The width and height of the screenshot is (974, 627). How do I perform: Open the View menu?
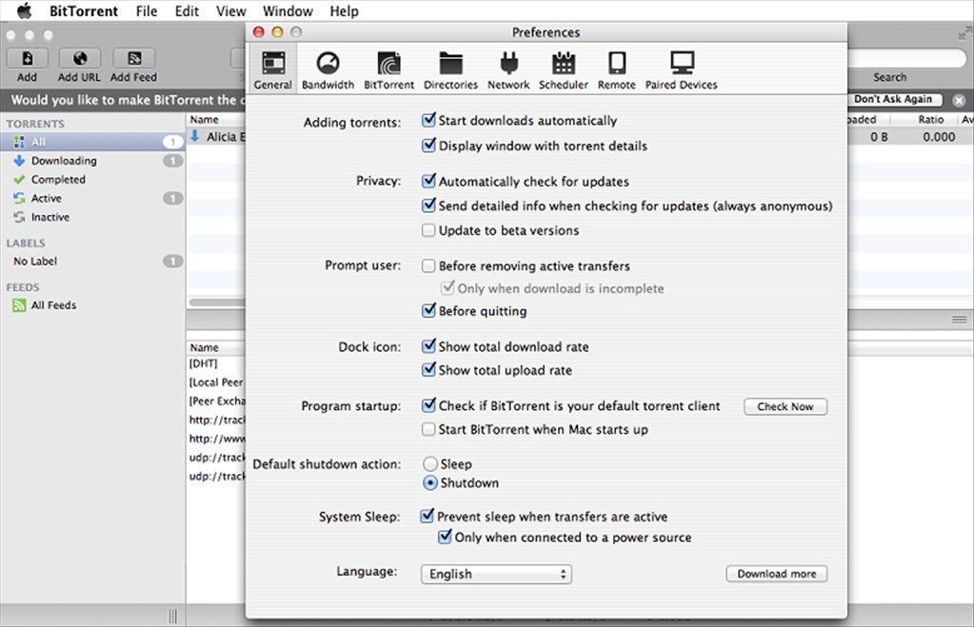click(x=231, y=10)
